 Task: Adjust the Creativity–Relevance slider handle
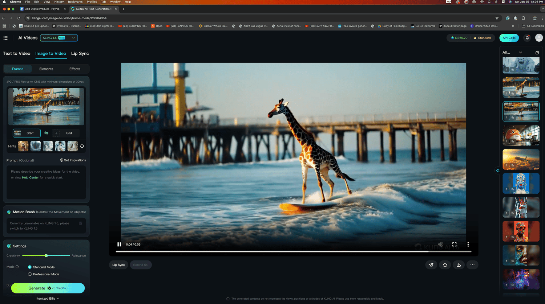point(46,256)
